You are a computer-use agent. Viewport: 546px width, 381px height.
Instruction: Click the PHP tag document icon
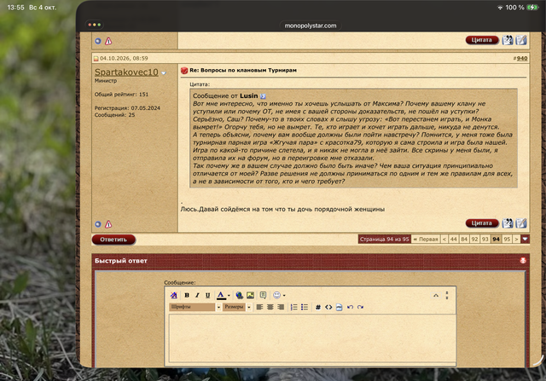[339, 307]
